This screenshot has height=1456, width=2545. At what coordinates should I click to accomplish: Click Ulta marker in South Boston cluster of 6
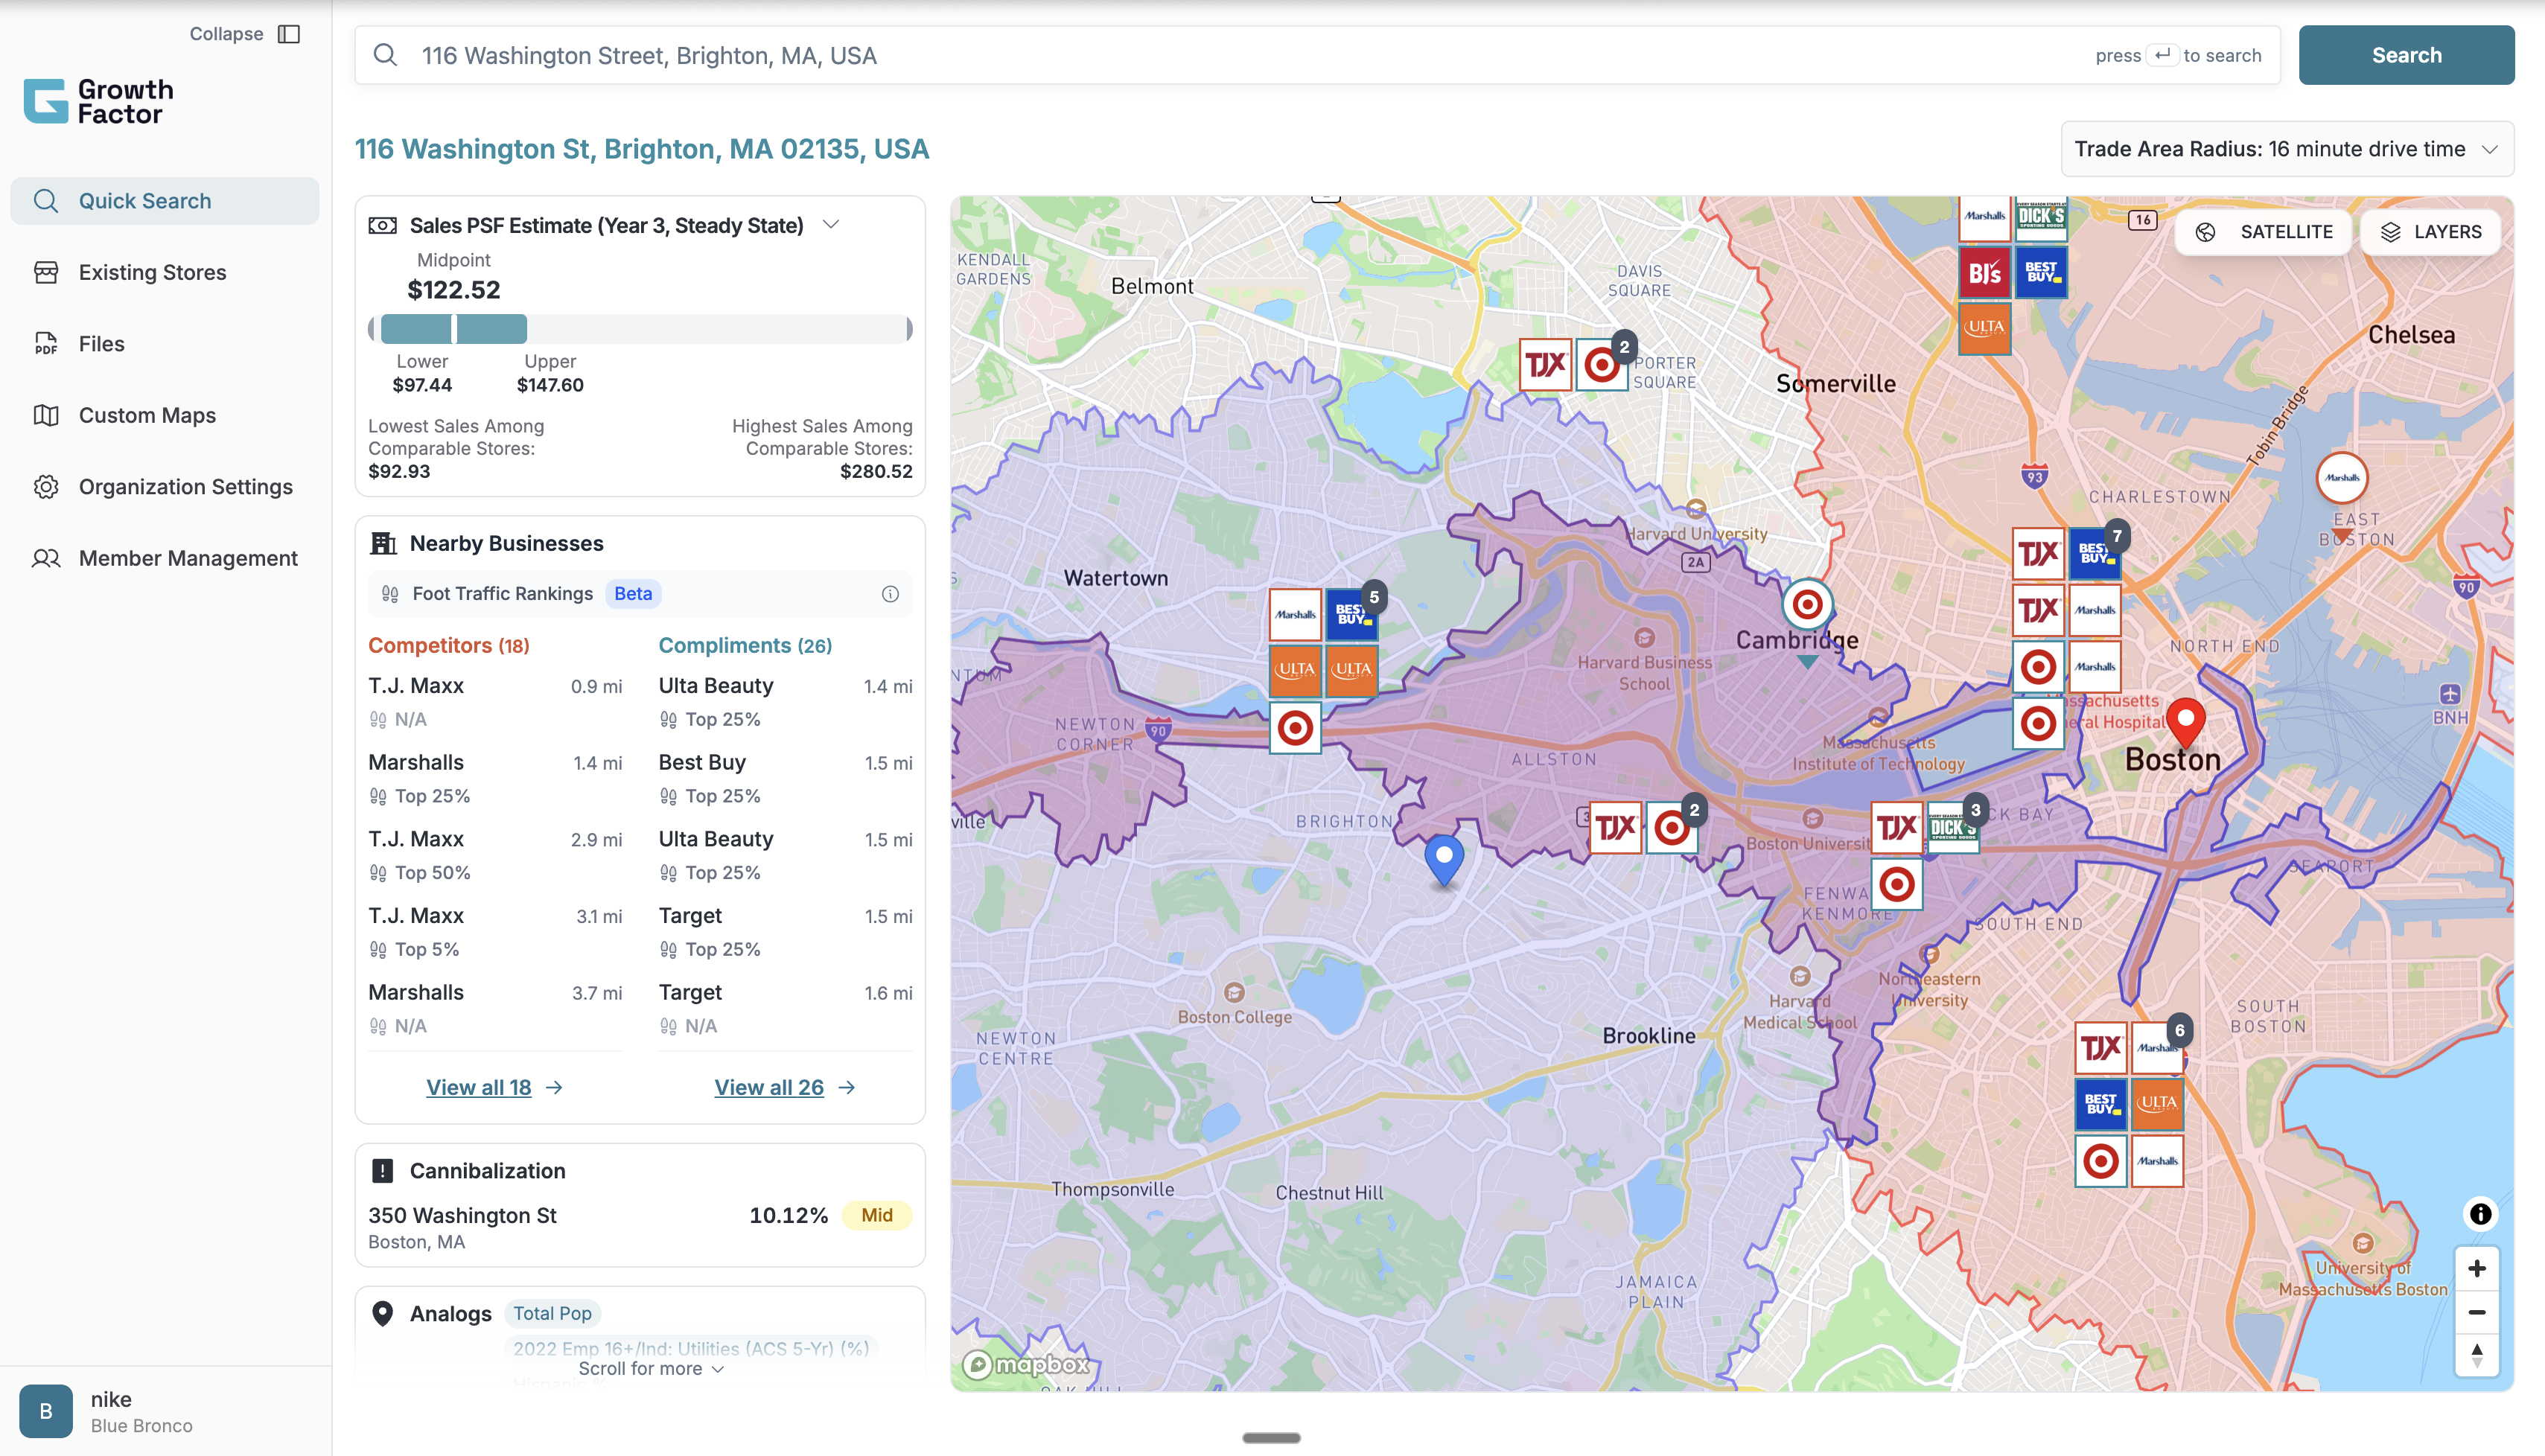(x=2157, y=1104)
